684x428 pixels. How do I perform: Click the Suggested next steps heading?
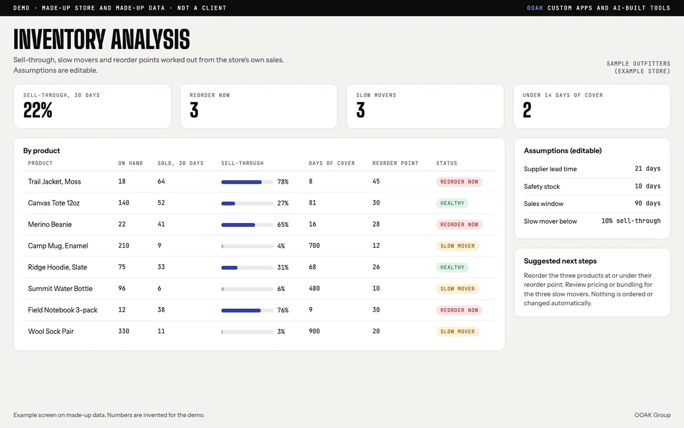click(x=560, y=261)
